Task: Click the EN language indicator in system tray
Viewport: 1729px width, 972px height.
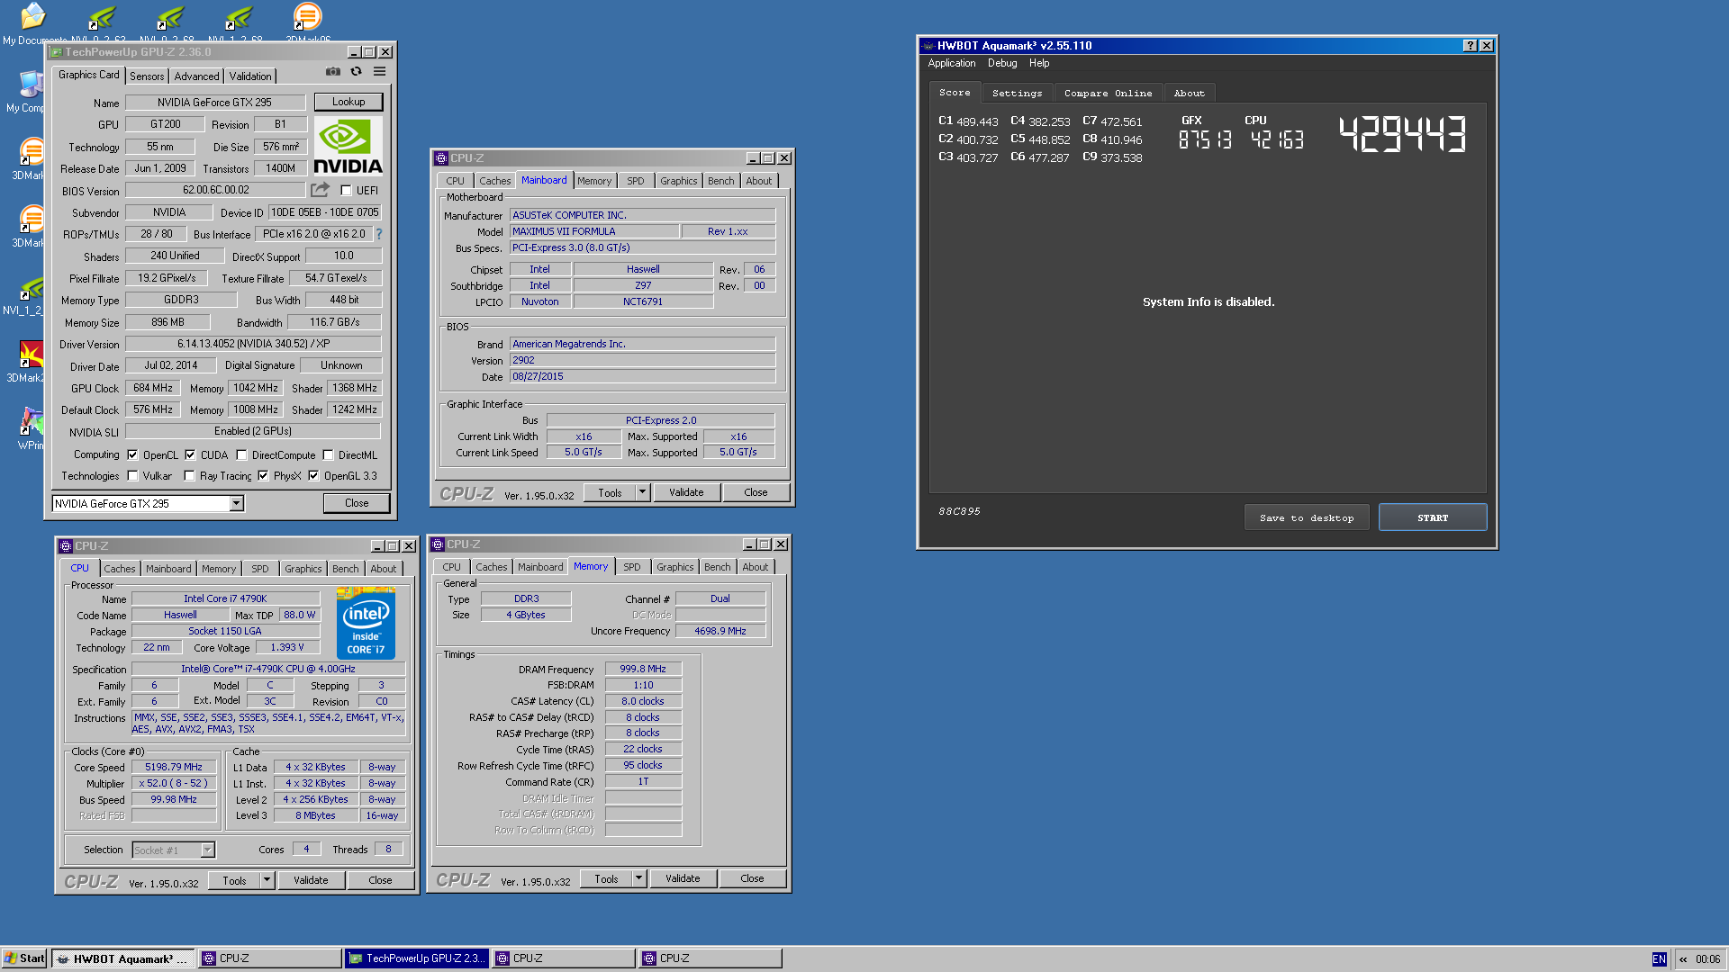Action: point(1659,959)
